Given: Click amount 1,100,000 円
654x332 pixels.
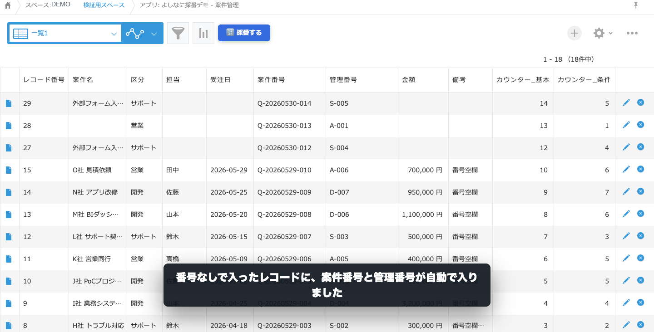Looking at the screenshot, I should [422, 215].
